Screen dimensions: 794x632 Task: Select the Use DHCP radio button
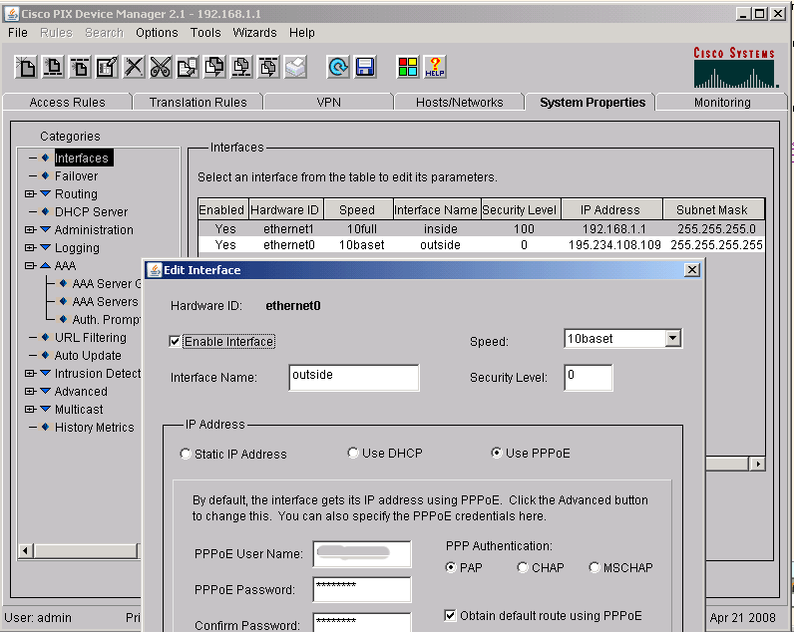click(353, 453)
